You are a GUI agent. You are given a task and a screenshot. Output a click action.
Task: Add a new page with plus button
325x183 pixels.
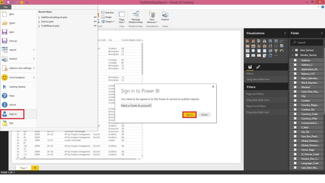point(35,168)
